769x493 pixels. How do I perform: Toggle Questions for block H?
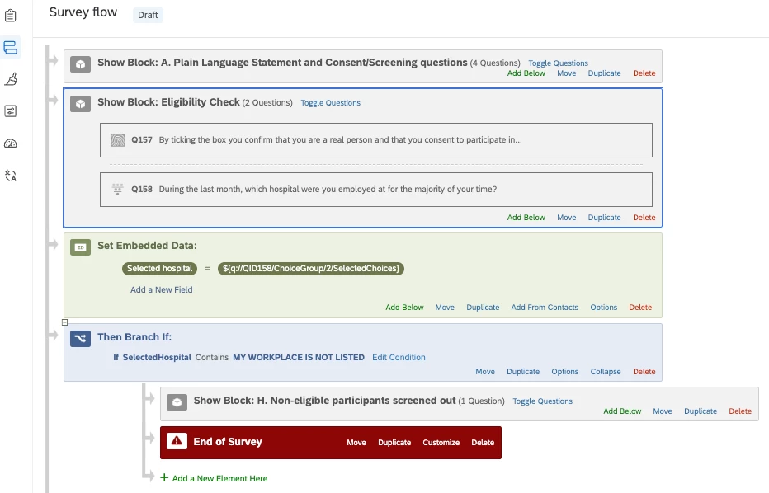click(x=542, y=401)
